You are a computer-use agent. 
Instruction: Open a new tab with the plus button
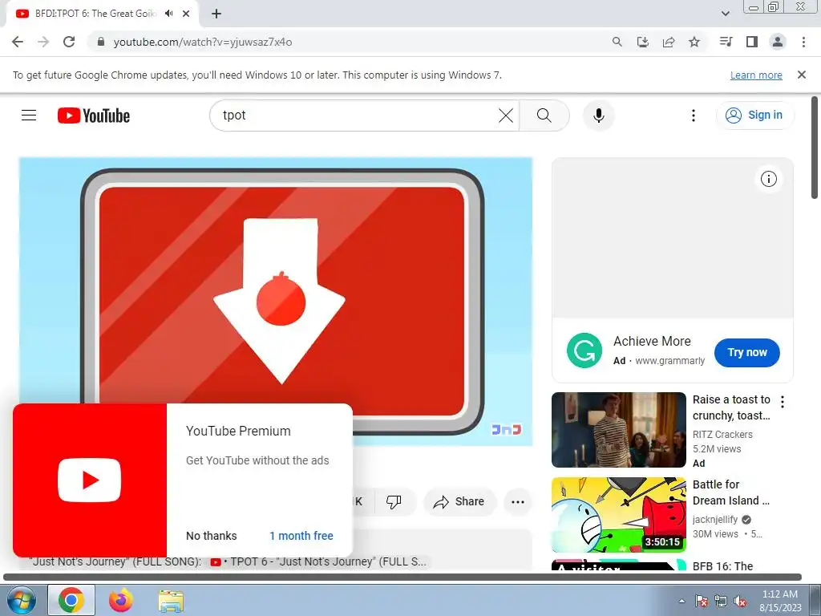pyautogui.click(x=216, y=14)
